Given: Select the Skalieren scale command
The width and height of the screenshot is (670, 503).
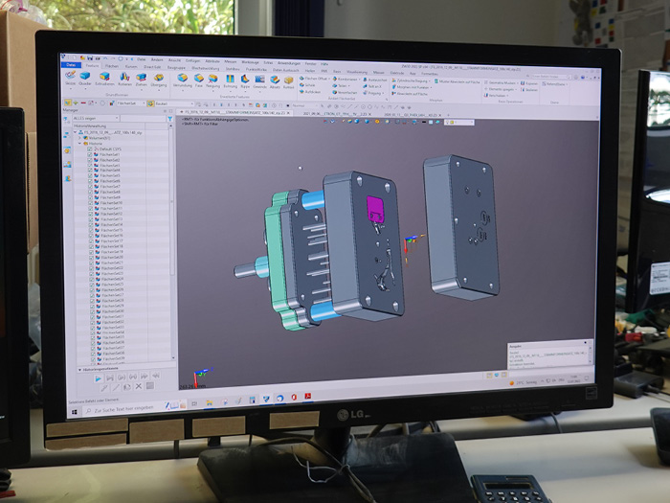Looking at the screenshot, I should click(x=529, y=90).
